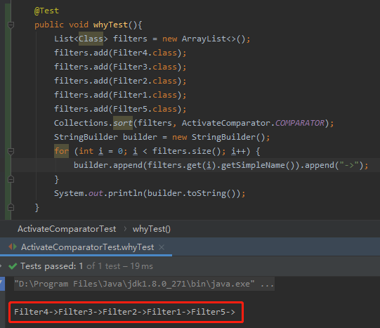This screenshot has width=380, height=328.
Task: Click the System.out.println line
Action: pos(150,193)
